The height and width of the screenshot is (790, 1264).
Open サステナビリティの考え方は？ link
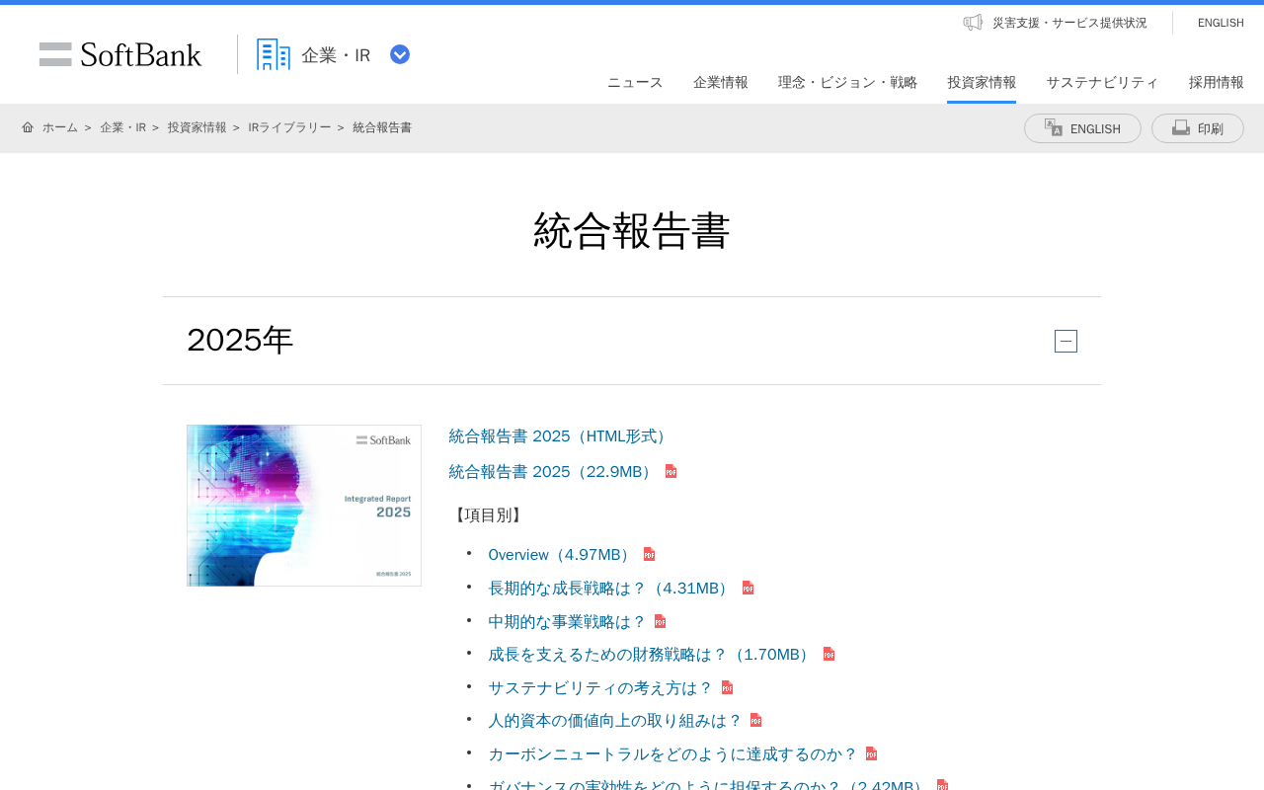[x=600, y=688]
